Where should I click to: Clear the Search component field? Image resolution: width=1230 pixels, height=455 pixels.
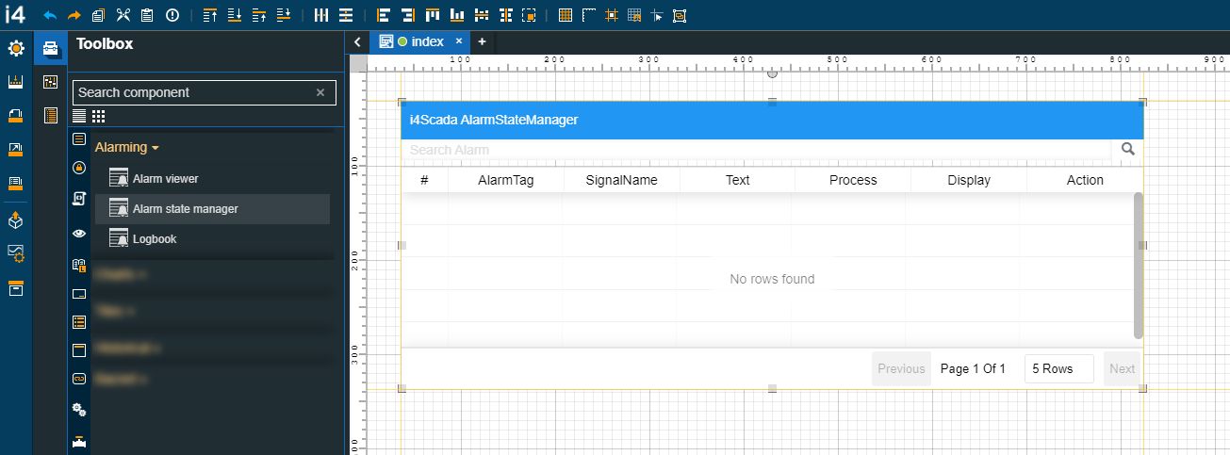320,92
